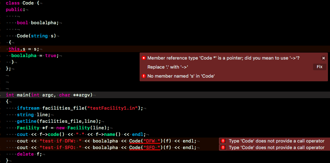Click error icon on the DFW line
The height and width of the screenshot is (163, 330).
[223, 141]
